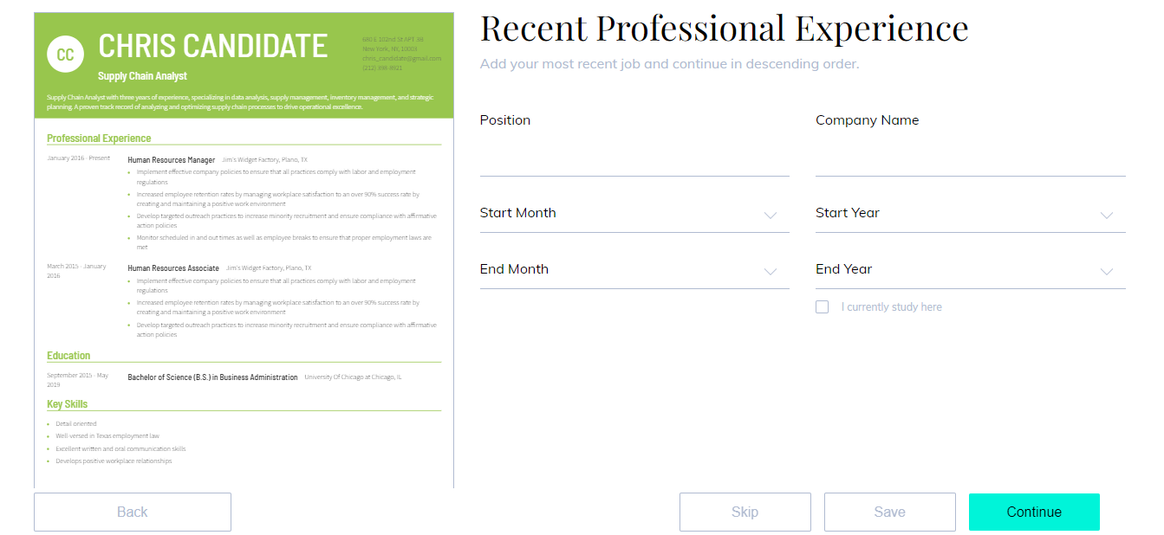Expand the End Year chevron arrow
Image resolution: width=1164 pixels, height=535 pixels.
click(x=1106, y=272)
